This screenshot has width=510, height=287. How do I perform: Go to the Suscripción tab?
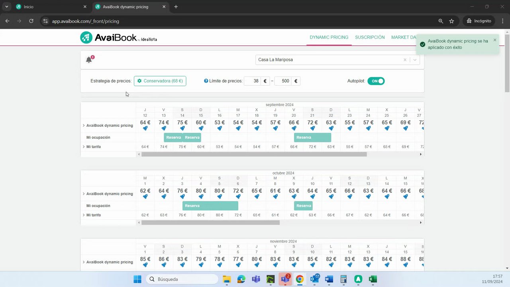370,37
